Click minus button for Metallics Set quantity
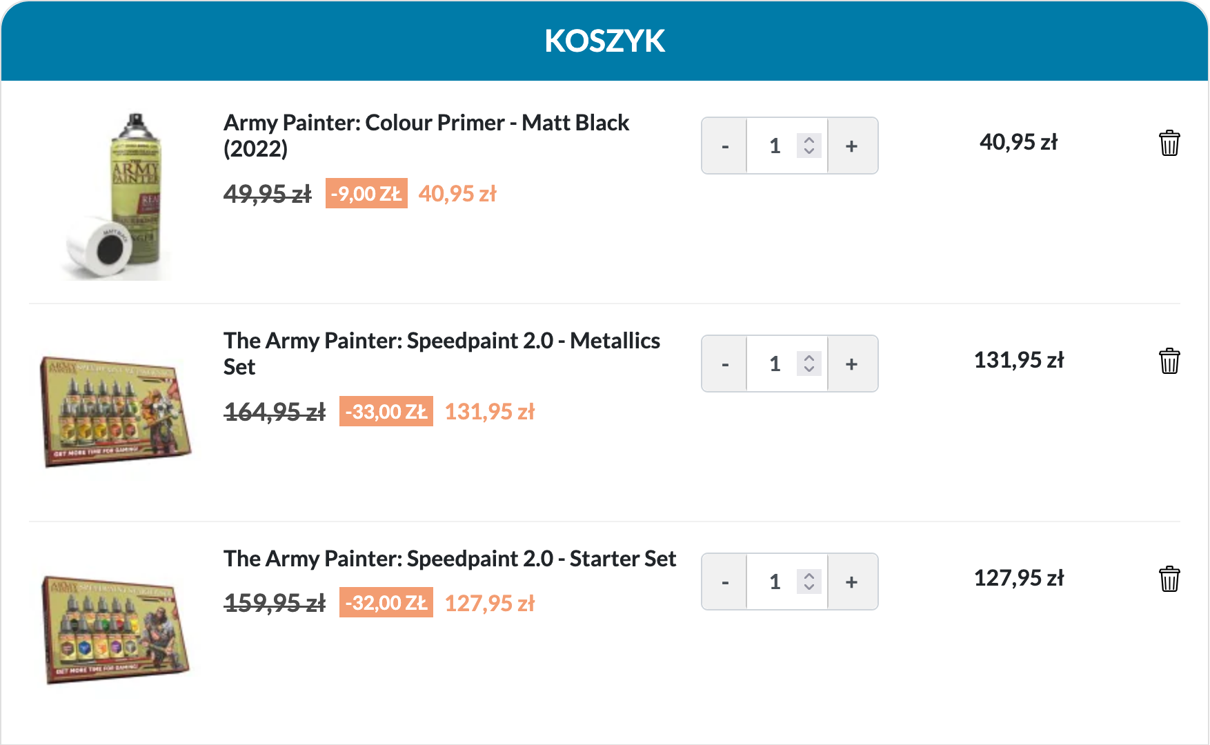 pos(724,364)
